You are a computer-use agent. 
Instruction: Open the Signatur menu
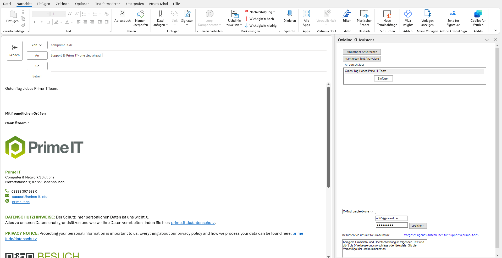tap(187, 18)
